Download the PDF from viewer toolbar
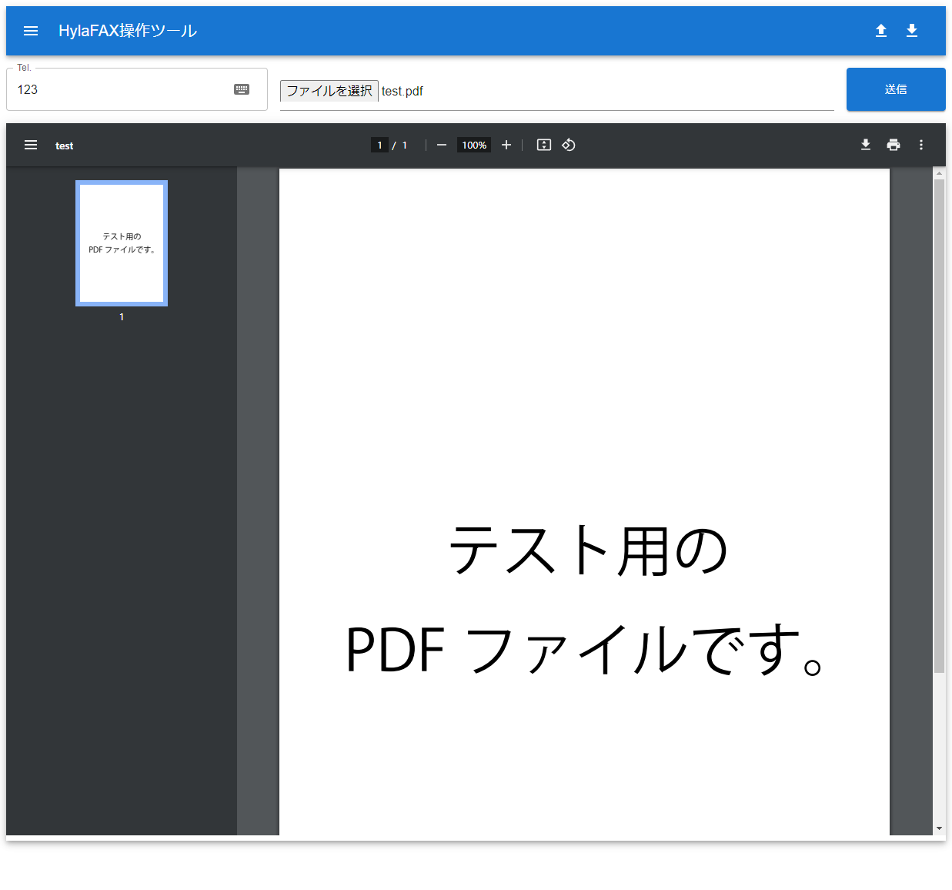This screenshot has height=890, width=952. coord(866,145)
